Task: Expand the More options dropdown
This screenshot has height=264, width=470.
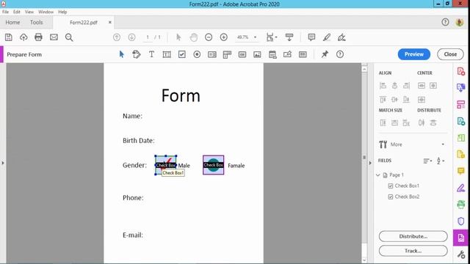Action: 443,144
